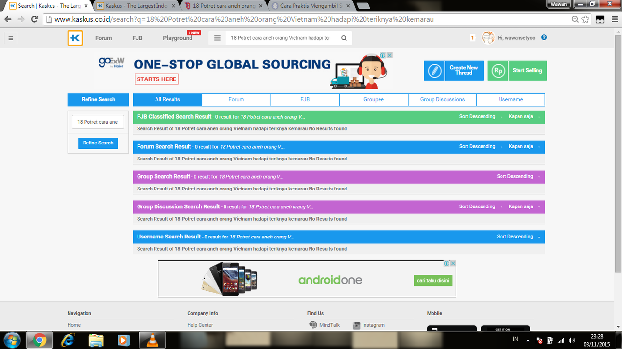The image size is (622, 349).
Task: Close the top banner ad via X icon
Action: [x=390, y=55]
